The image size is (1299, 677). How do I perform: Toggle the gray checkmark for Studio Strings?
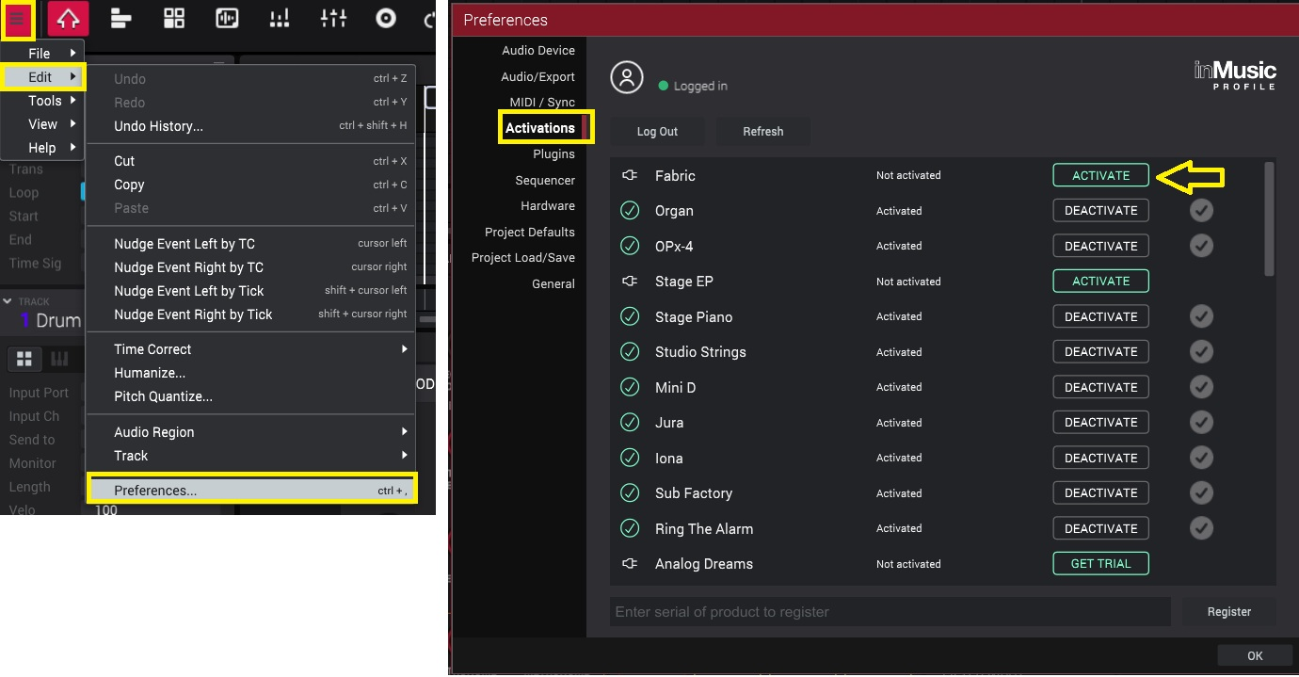coord(1201,352)
